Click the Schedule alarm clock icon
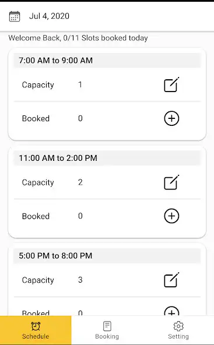This screenshot has height=345, width=214. 36,326
